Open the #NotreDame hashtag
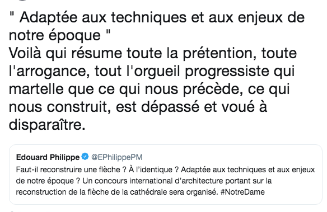Viewport: 327px width, 212px height. 242,192
